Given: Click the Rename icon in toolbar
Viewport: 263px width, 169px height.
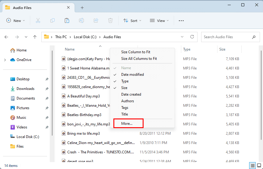Looking at the screenshot, I should [x=81, y=20].
